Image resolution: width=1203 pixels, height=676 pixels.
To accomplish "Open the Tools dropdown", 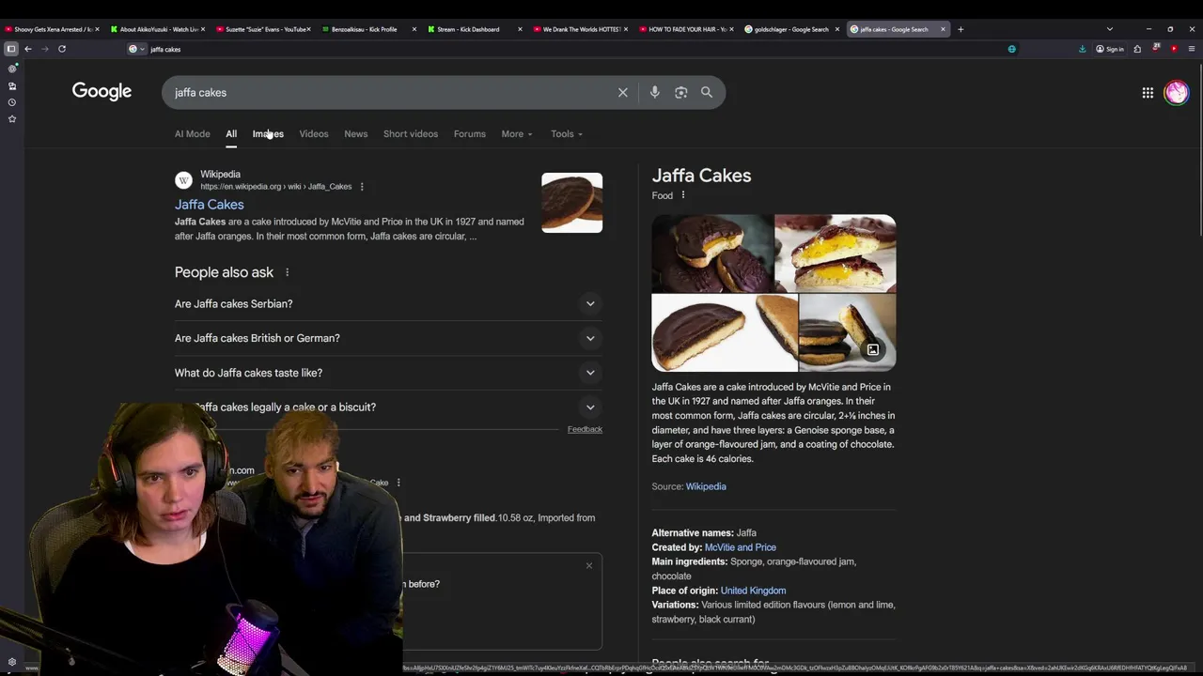I will [567, 134].
